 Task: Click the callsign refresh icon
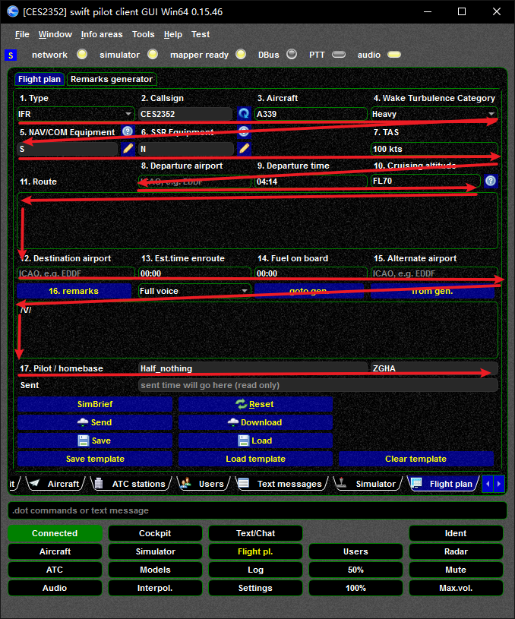pos(243,114)
